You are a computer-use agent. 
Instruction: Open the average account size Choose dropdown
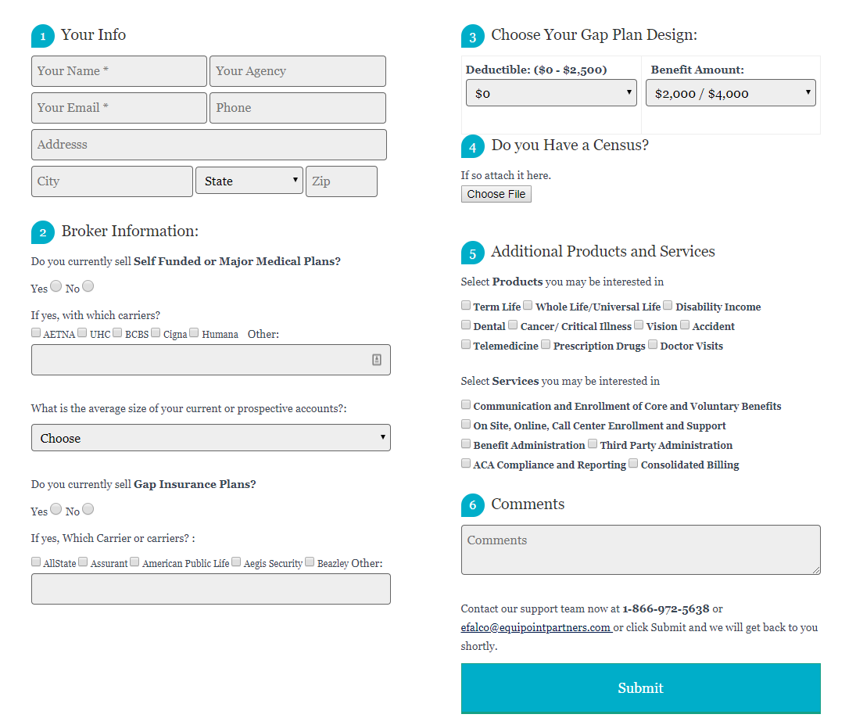(x=211, y=438)
